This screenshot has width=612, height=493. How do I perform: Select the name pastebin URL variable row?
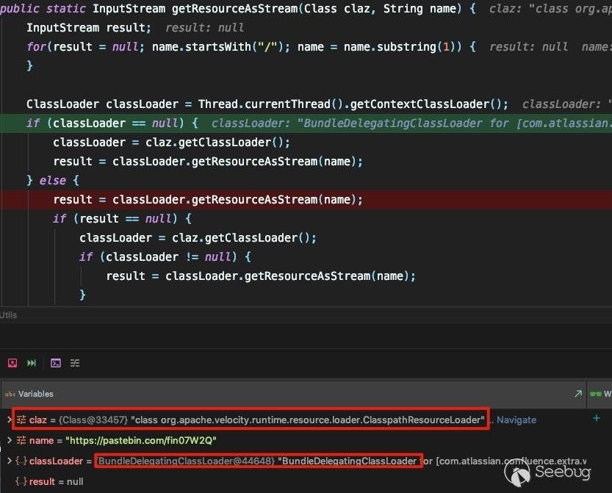click(292, 441)
